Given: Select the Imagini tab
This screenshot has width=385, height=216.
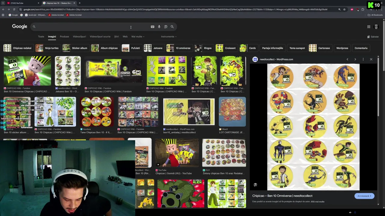Looking at the screenshot, I should click(x=52, y=37).
